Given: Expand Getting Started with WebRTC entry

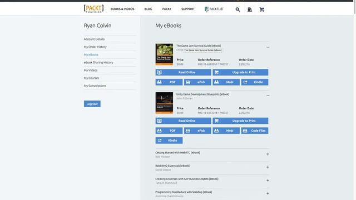Looking at the screenshot, I should coord(268,154).
